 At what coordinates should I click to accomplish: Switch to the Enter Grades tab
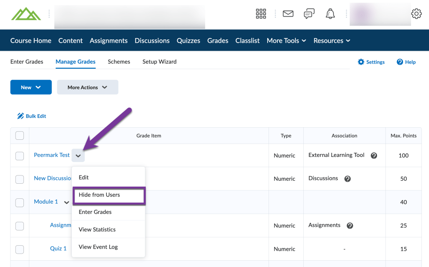click(27, 62)
